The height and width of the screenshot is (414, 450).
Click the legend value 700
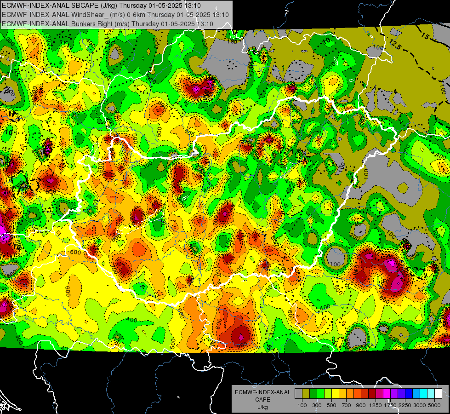coord(347,405)
